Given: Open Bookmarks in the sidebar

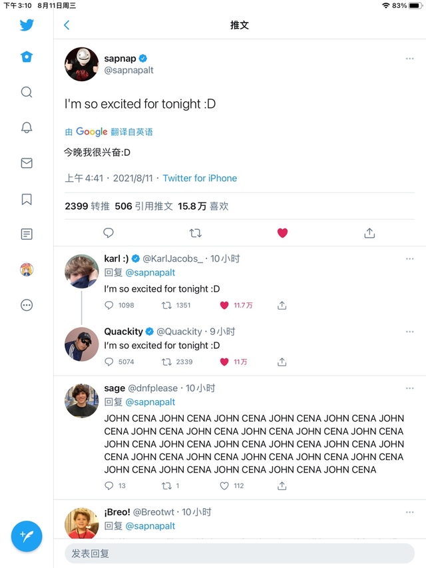Looking at the screenshot, I should [x=27, y=199].
